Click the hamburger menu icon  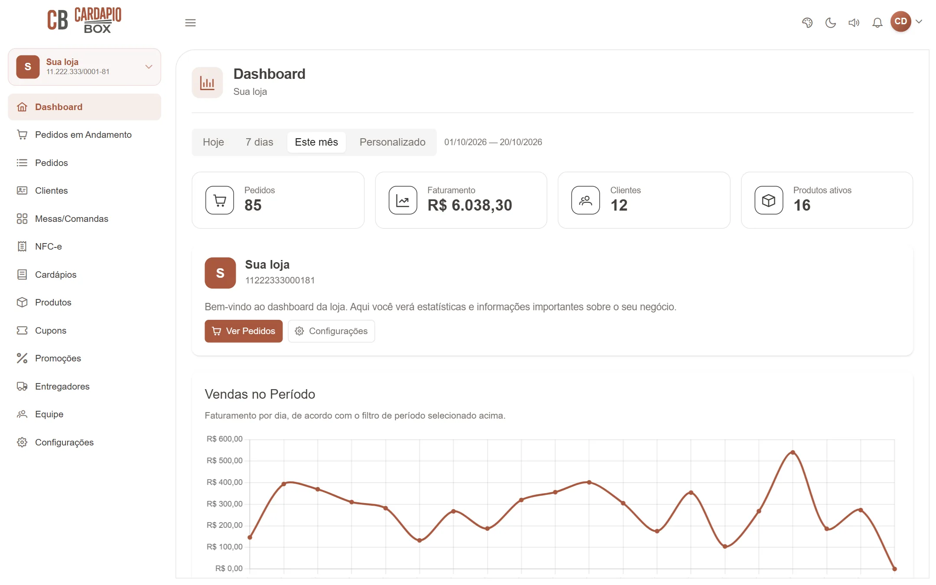point(190,23)
